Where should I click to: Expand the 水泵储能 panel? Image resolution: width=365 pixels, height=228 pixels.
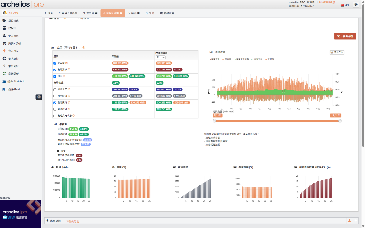[x=356, y=221]
